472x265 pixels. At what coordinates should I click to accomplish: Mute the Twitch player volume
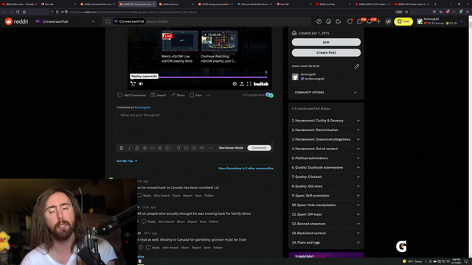[x=141, y=84]
